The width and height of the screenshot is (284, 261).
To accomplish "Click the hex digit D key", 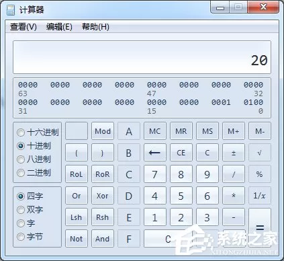I will [129, 196].
